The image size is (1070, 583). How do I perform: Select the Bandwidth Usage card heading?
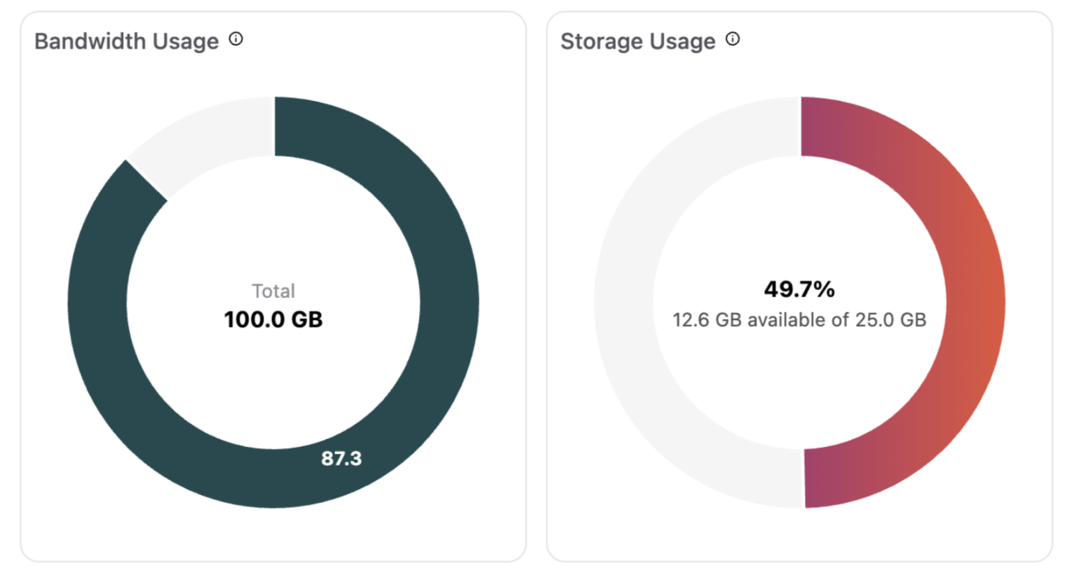pyautogui.click(x=127, y=42)
